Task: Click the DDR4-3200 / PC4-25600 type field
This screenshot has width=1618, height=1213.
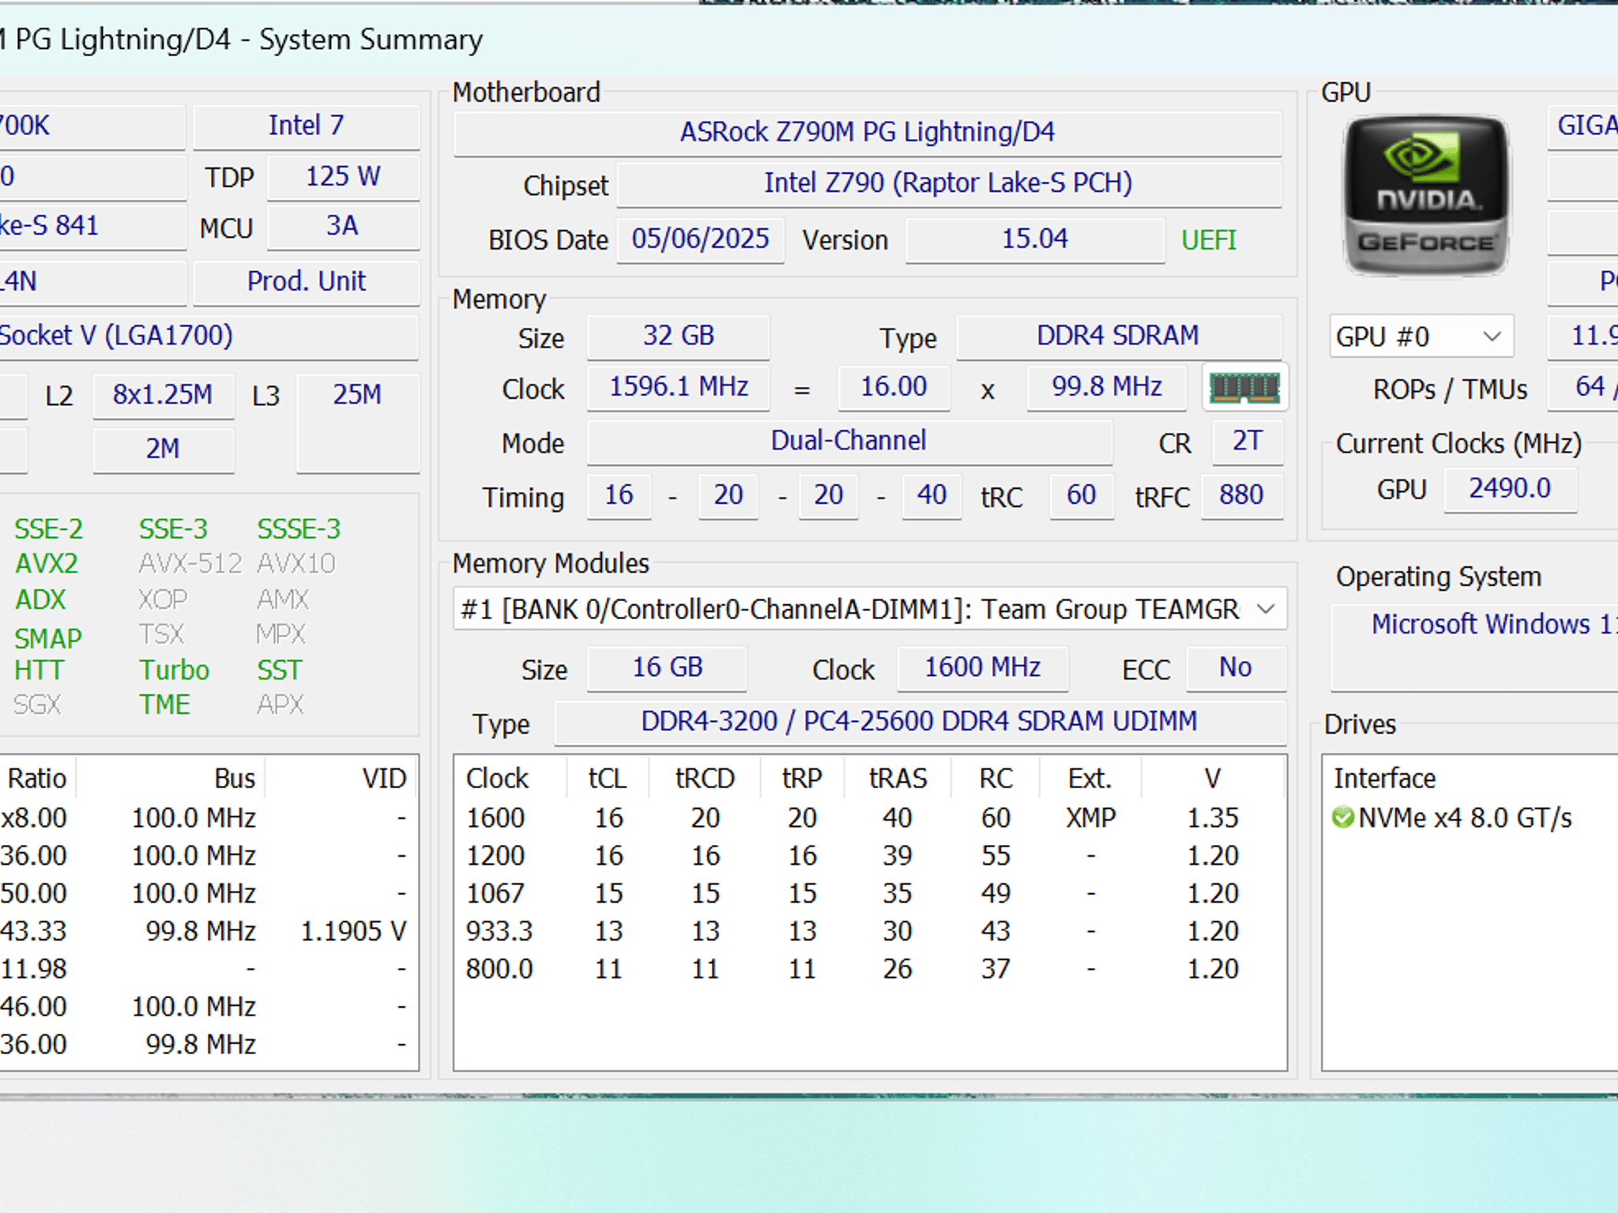Action: pos(920,722)
